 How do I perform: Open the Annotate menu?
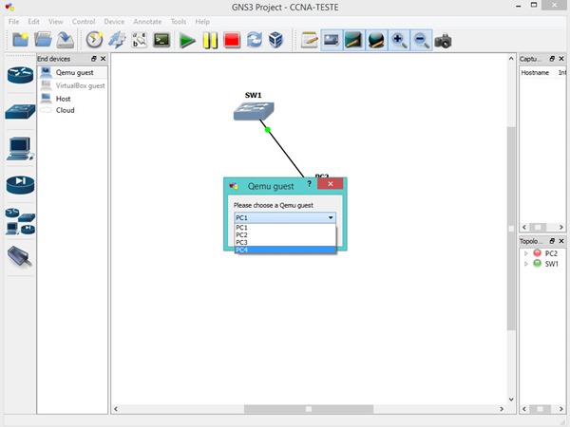tap(147, 22)
